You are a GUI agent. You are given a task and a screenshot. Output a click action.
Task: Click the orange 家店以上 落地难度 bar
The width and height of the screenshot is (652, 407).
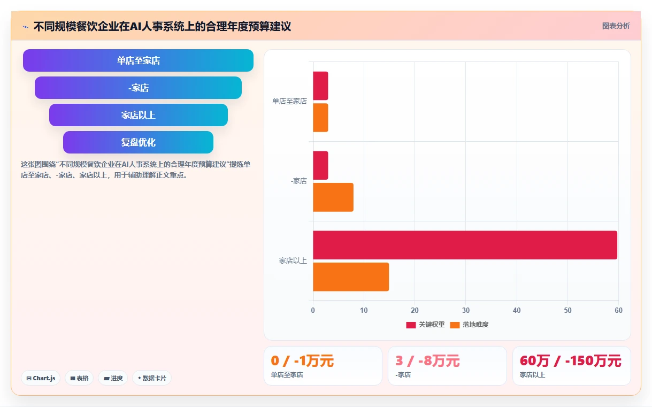351,277
